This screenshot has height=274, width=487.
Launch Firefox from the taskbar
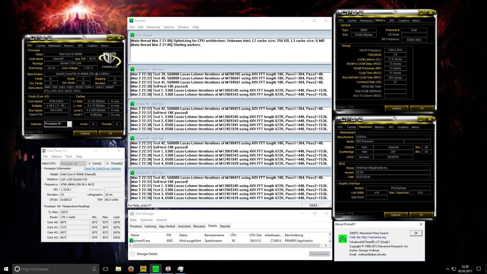coord(131,269)
